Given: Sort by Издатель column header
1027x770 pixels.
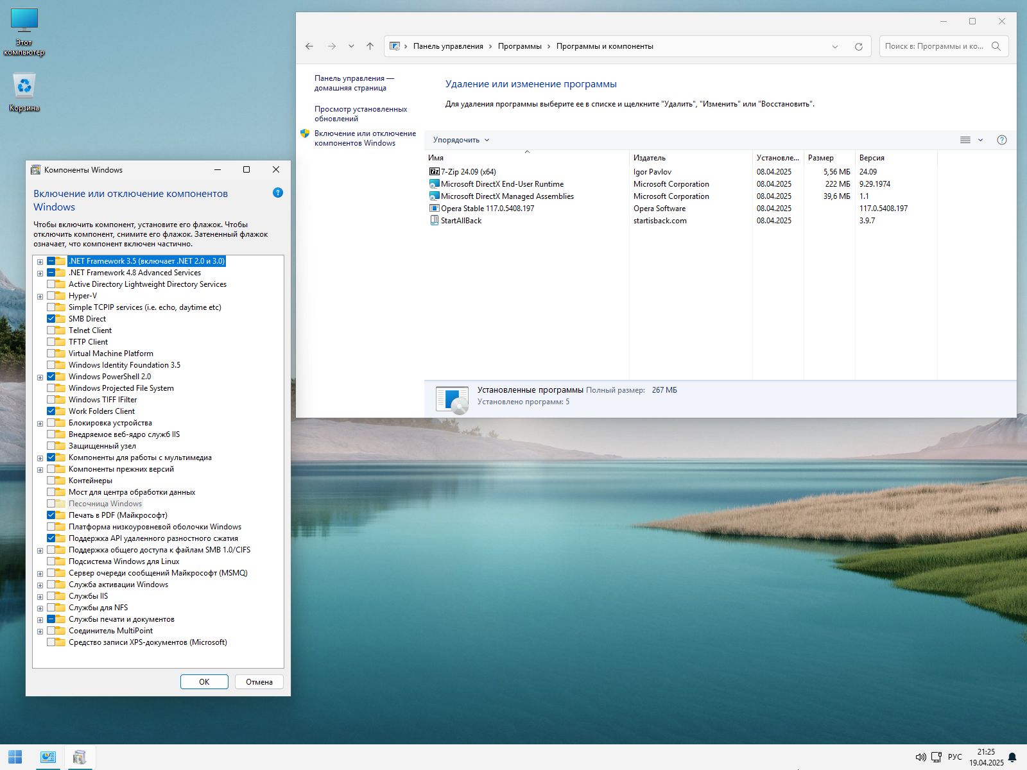Looking at the screenshot, I should pyautogui.click(x=691, y=157).
